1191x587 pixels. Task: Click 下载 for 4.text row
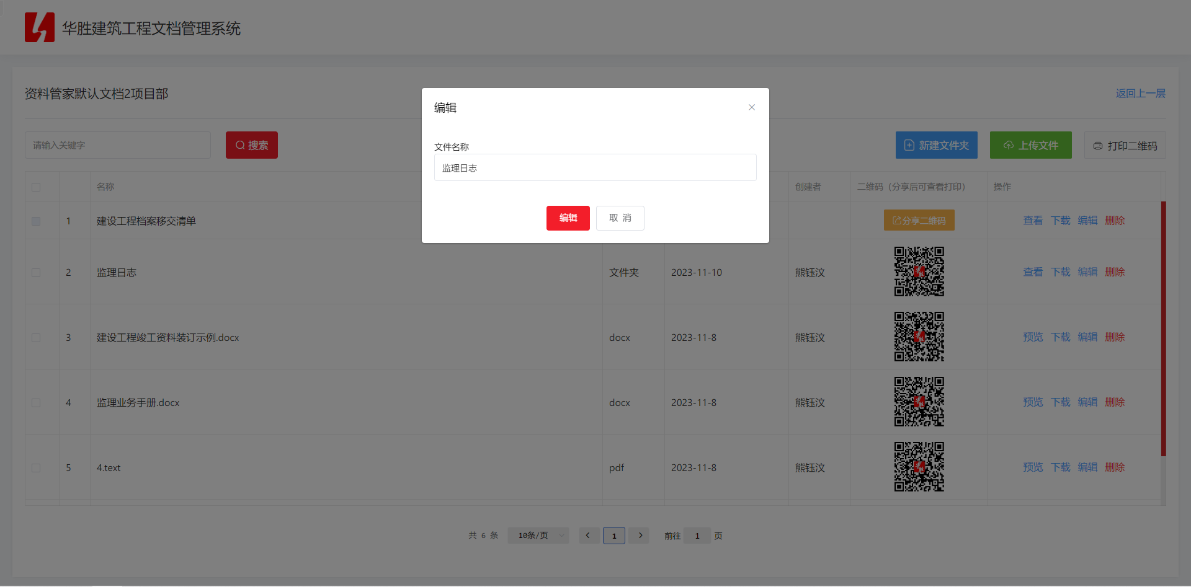tap(1060, 467)
